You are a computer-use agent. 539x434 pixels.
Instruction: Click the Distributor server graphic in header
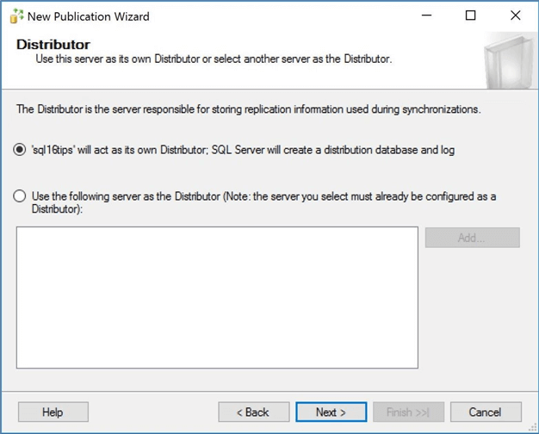507,60
